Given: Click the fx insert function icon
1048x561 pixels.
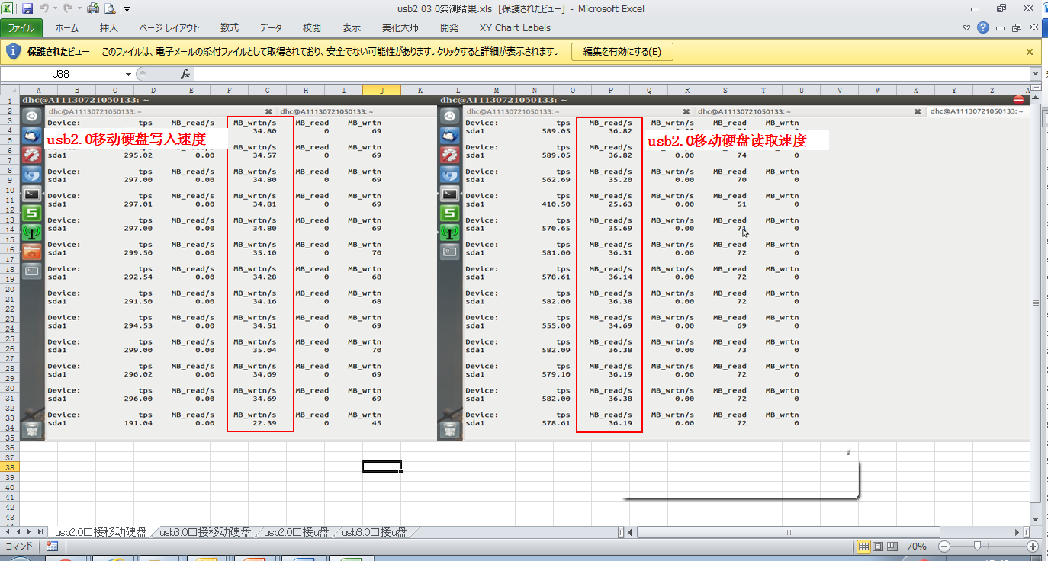Looking at the screenshot, I should (x=185, y=74).
